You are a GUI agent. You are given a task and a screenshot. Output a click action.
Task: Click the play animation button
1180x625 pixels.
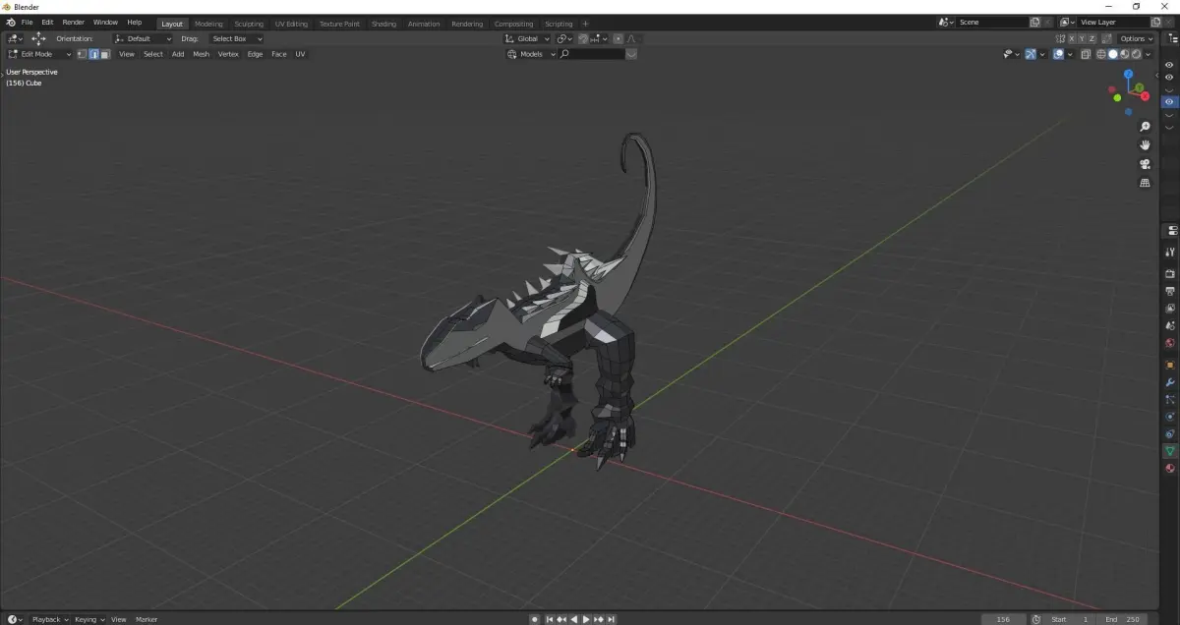pos(586,619)
